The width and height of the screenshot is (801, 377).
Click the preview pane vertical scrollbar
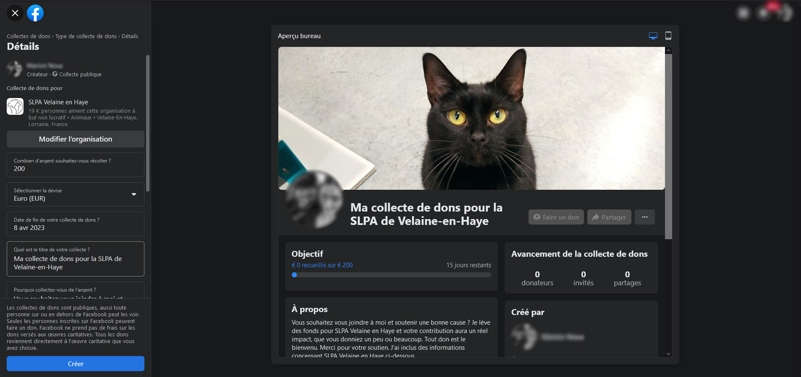click(x=669, y=147)
